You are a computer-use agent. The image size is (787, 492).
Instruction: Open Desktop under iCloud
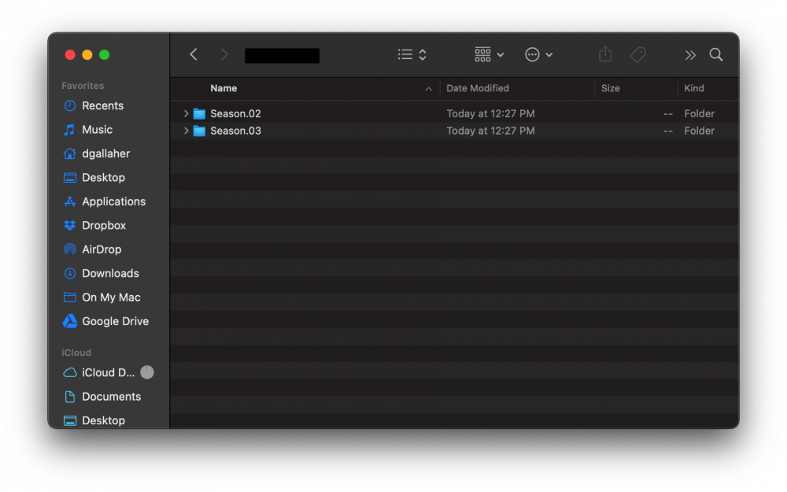(103, 420)
